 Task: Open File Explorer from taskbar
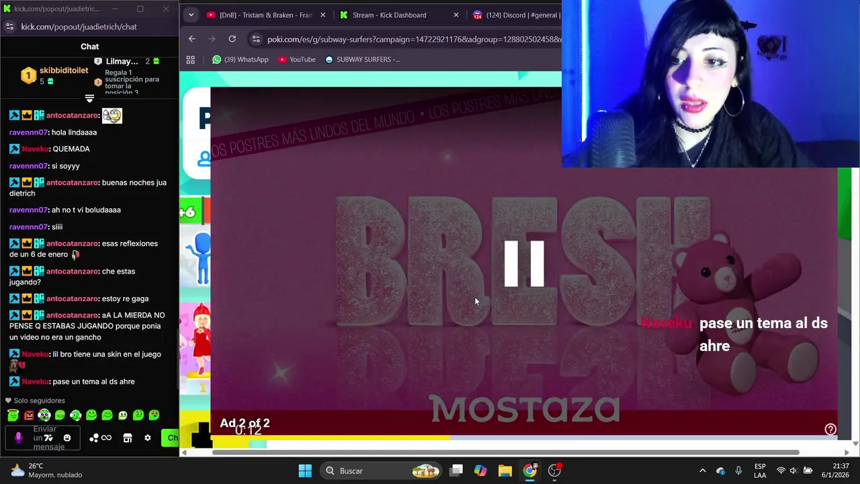tap(505, 471)
